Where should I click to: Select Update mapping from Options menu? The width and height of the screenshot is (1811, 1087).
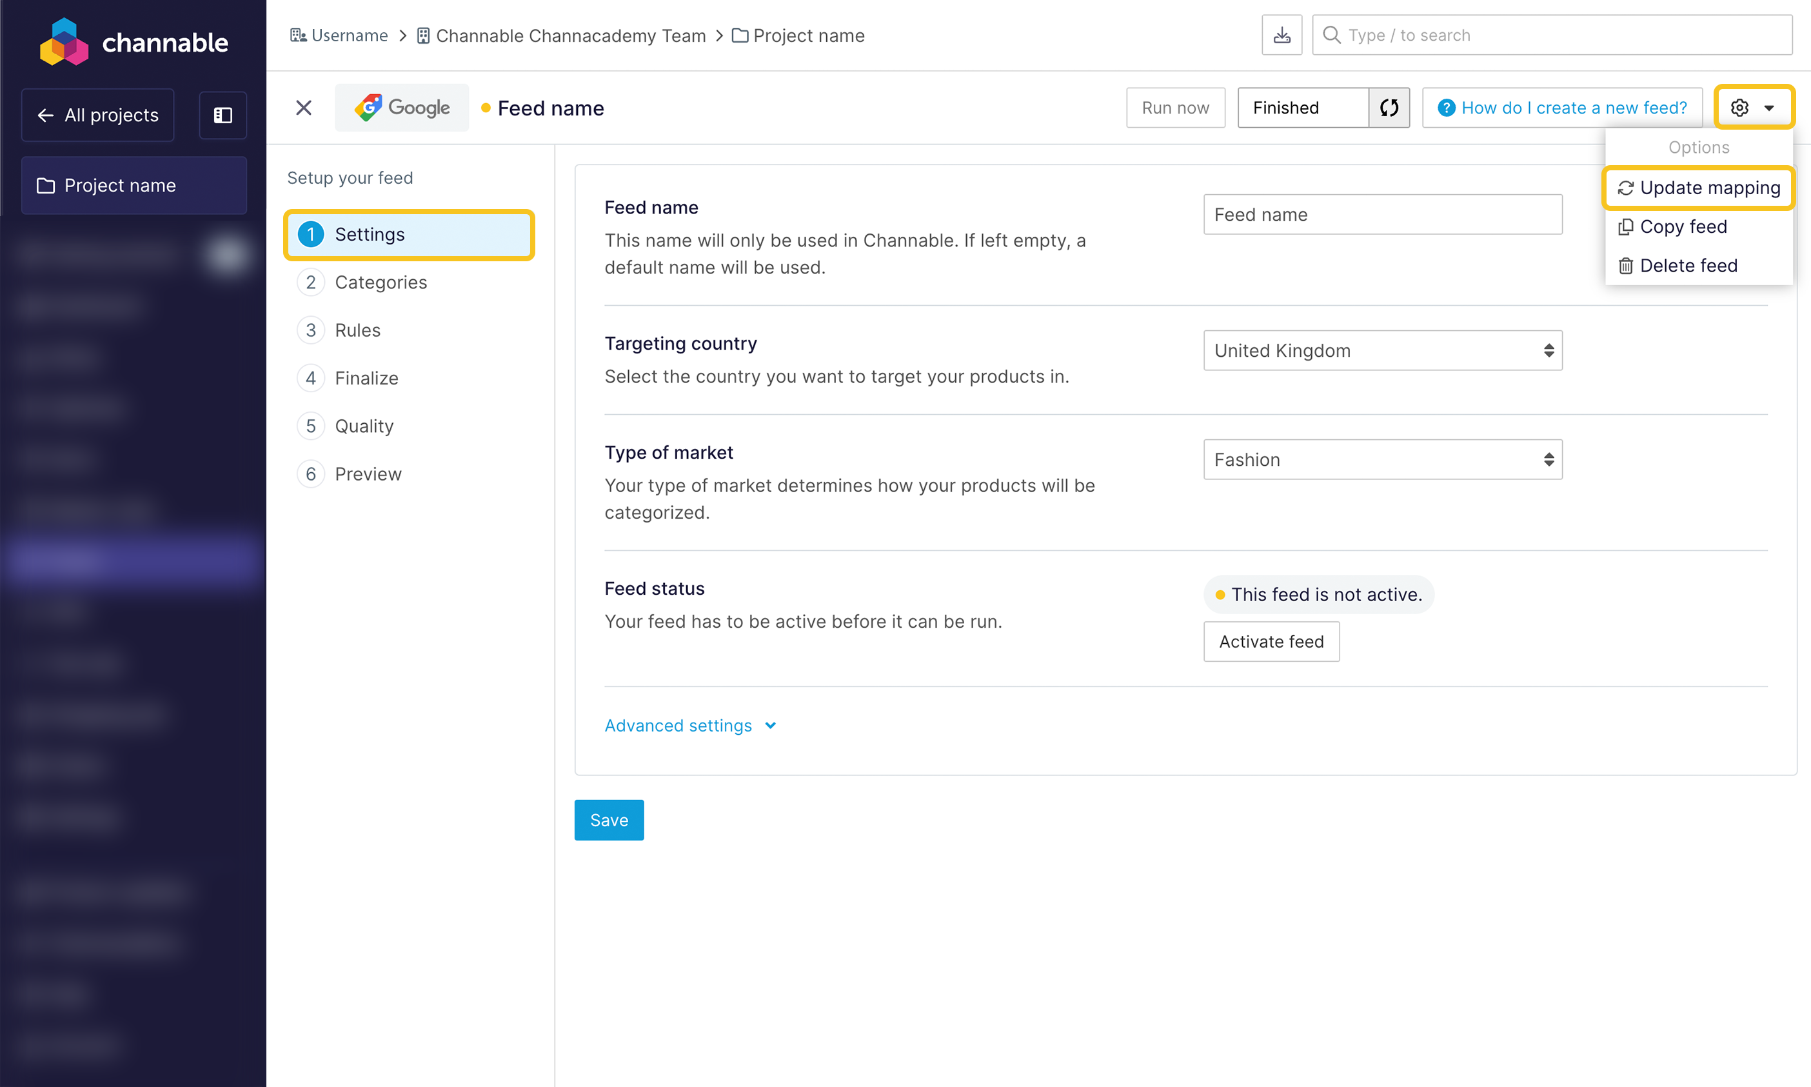1698,188
